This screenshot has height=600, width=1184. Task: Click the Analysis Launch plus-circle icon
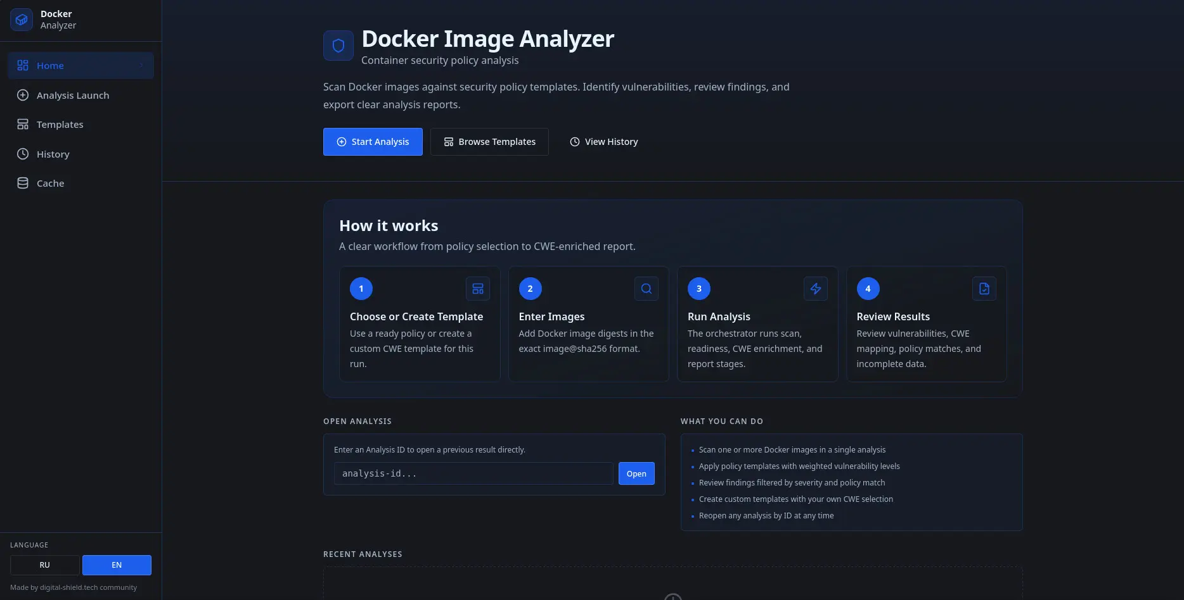(x=23, y=95)
